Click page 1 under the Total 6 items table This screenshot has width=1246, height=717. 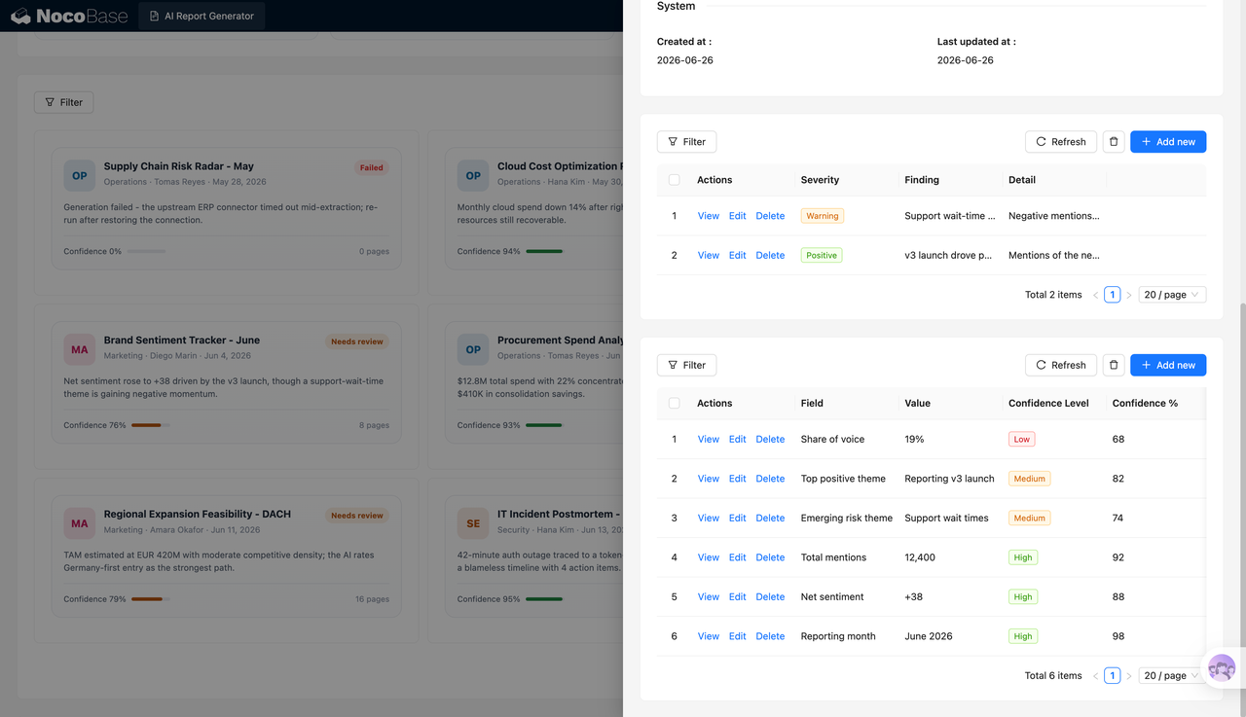[1112, 675]
